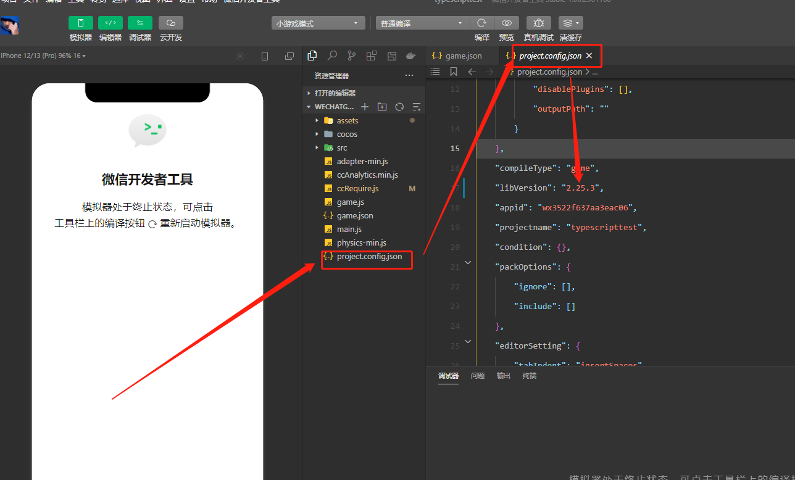Switch to the 输出 panel tab
Screen dimensions: 795x480
[504, 376]
